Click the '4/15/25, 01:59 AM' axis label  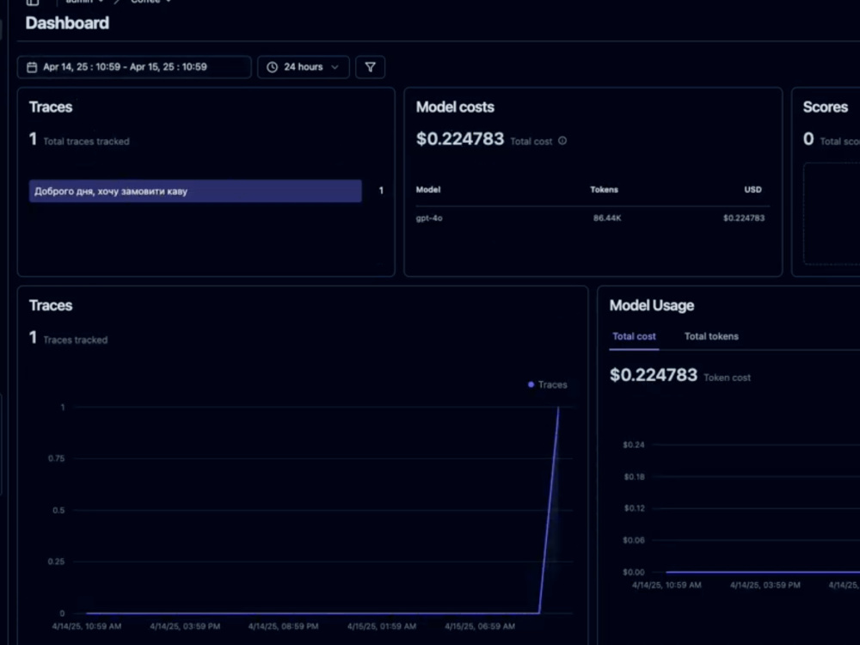tap(381, 626)
